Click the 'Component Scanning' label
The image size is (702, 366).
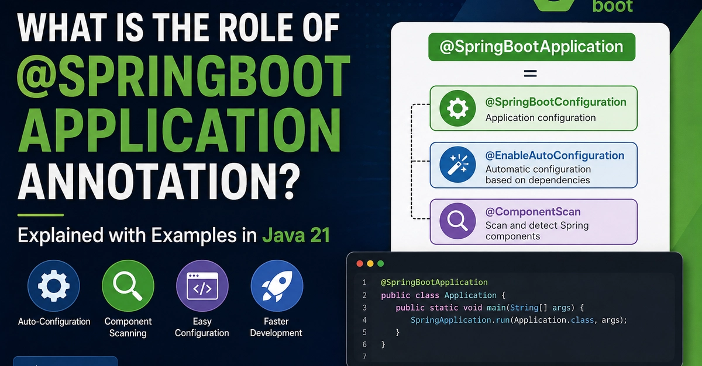pyautogui.click(x=128, y=327)
